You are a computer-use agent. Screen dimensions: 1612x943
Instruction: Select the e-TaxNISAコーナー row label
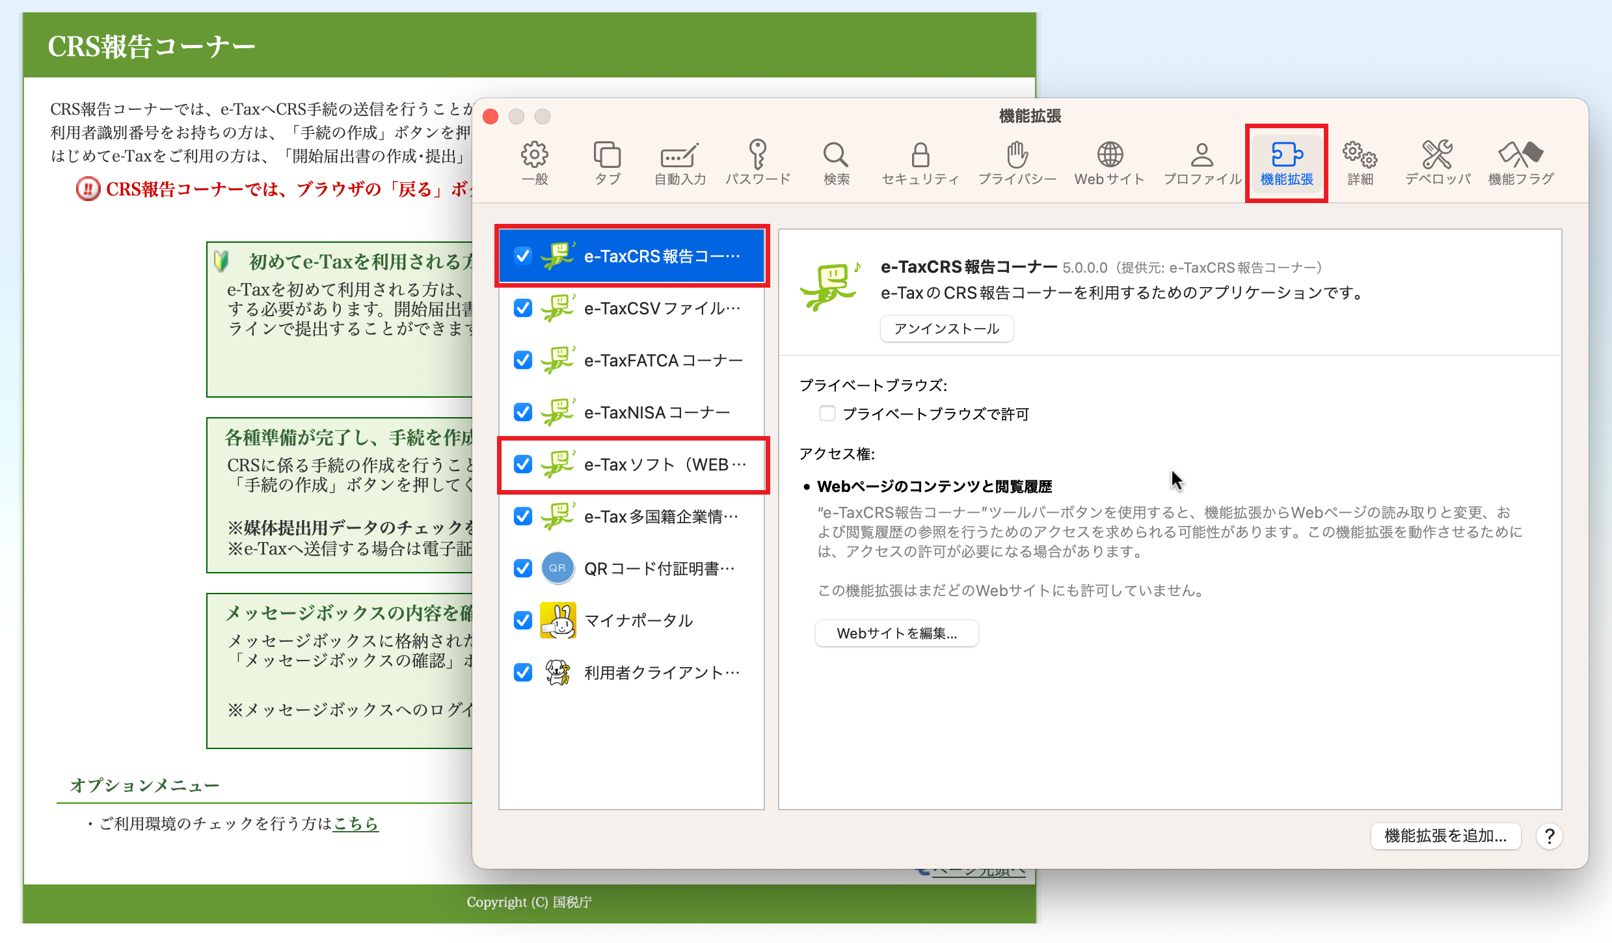coord(657,413)
